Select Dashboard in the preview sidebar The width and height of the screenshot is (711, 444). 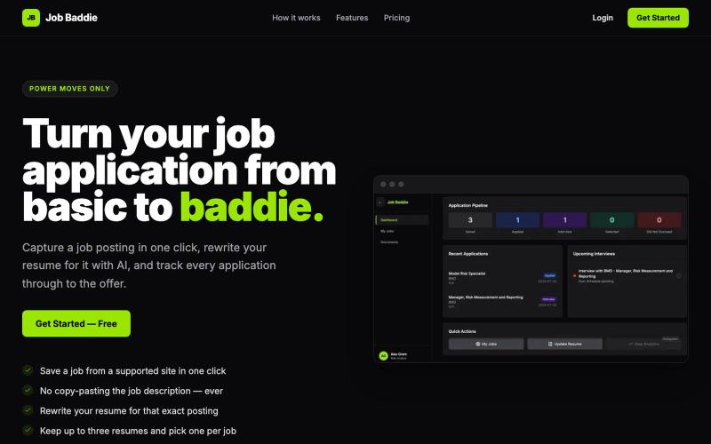(x=402, y=220)
